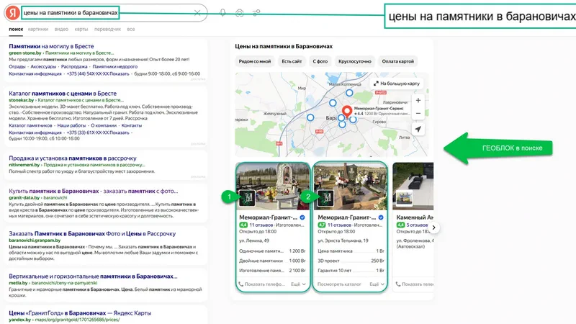The image size is (576, 324).
Task: Start voice search with microphone icon
Action: tap(222, 13)
